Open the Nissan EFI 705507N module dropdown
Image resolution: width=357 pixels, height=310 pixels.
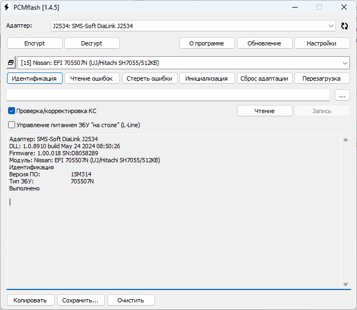184,63
